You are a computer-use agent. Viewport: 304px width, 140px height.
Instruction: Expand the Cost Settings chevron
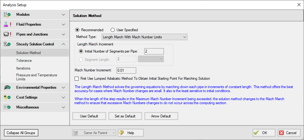click(63, 97)
